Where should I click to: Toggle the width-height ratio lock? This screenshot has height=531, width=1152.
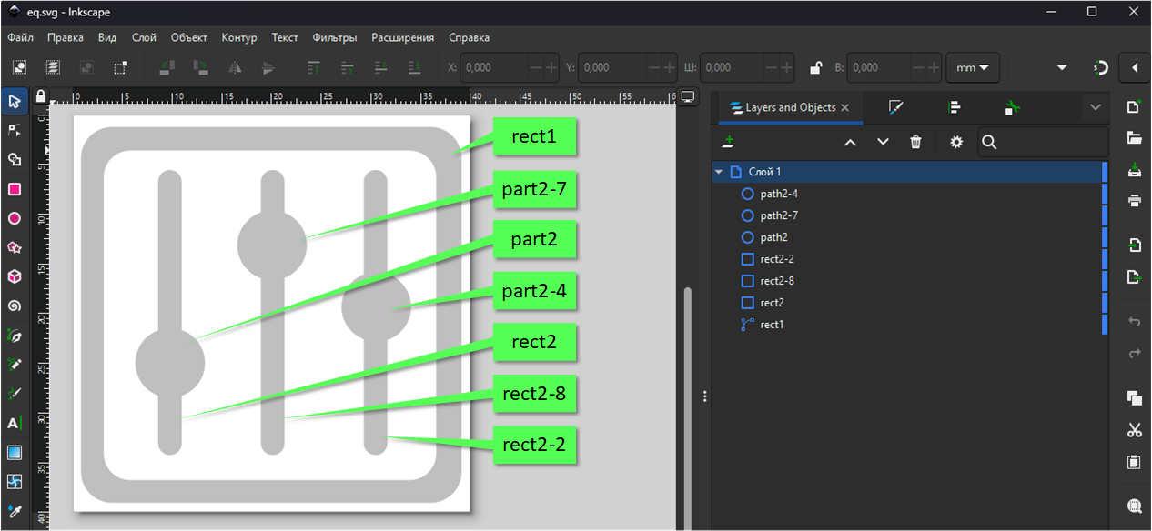[816, 67]
